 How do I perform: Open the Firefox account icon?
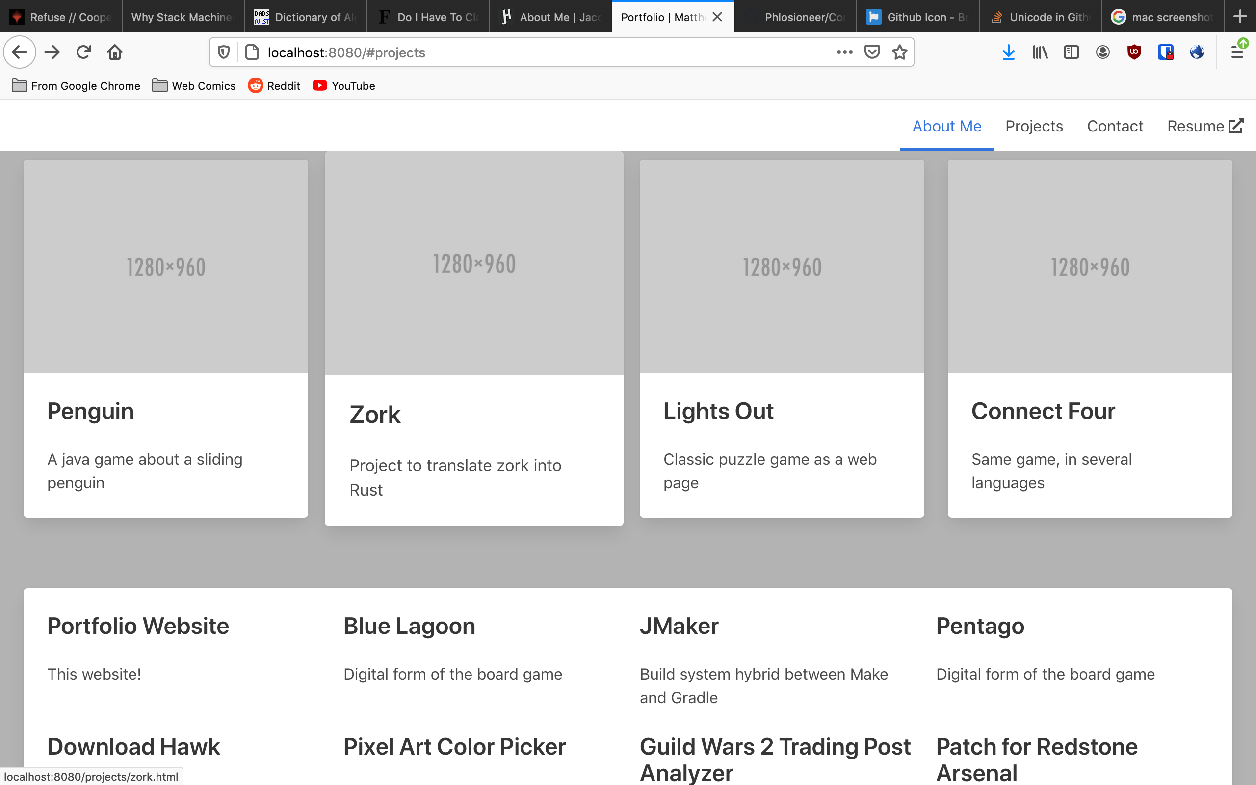tap(1103, 52)
